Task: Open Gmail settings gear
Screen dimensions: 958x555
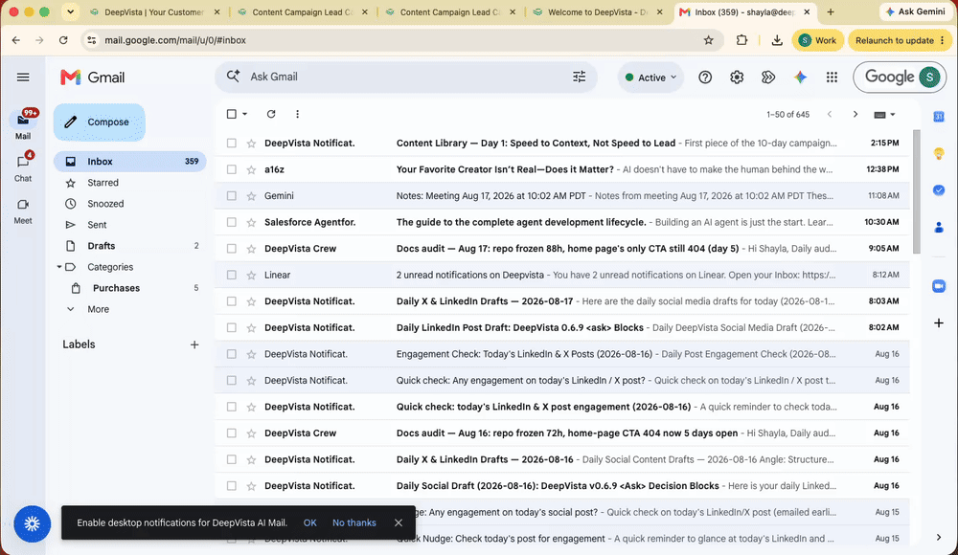Action: pos(736,77)
